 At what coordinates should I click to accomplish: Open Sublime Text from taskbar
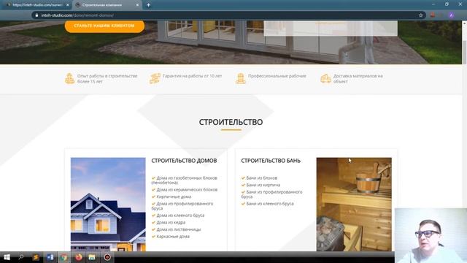[36, 257]
